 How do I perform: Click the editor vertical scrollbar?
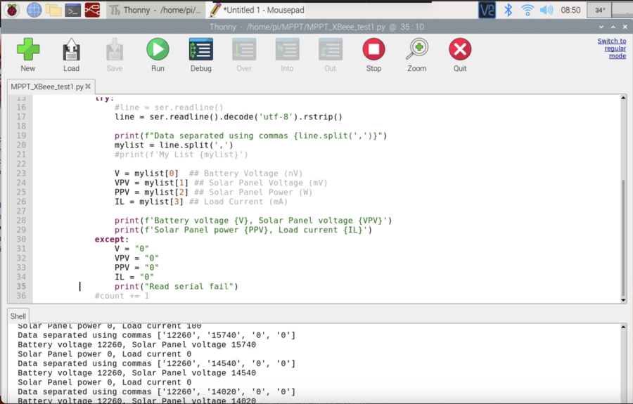(622, 239)
